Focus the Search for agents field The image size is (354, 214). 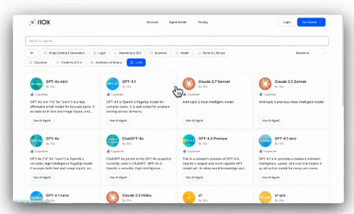pos(177,41)
